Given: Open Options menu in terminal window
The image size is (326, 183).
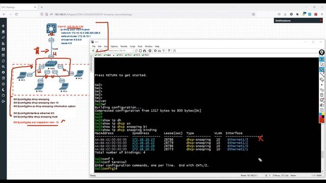Looking at the screenshot, I should click(114, 46).
